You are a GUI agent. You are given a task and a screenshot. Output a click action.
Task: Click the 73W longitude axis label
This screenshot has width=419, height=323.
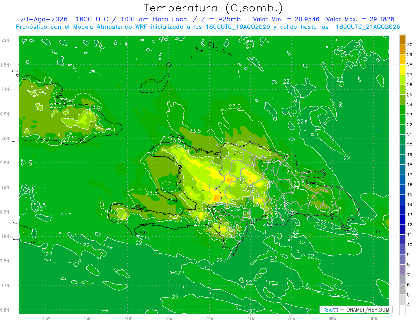point(169,318)
